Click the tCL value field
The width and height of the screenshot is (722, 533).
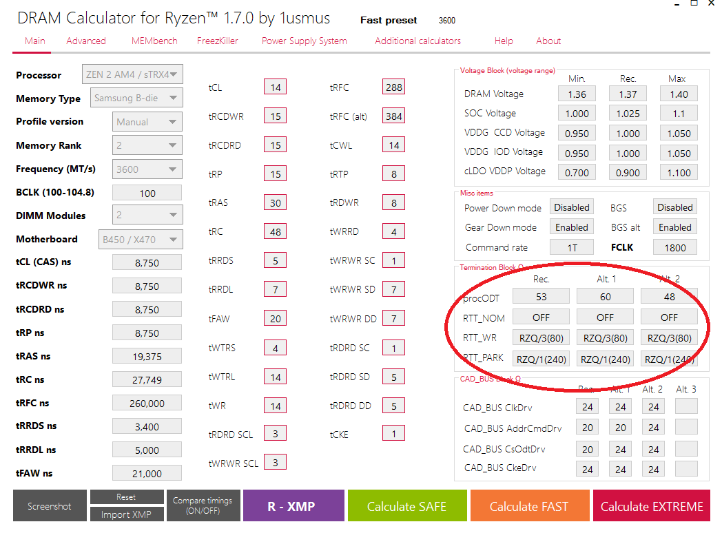(x=276, y=87)
